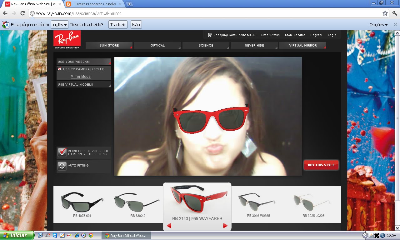
Task: Show next style with right red arrow
Action: coord(225,226)
